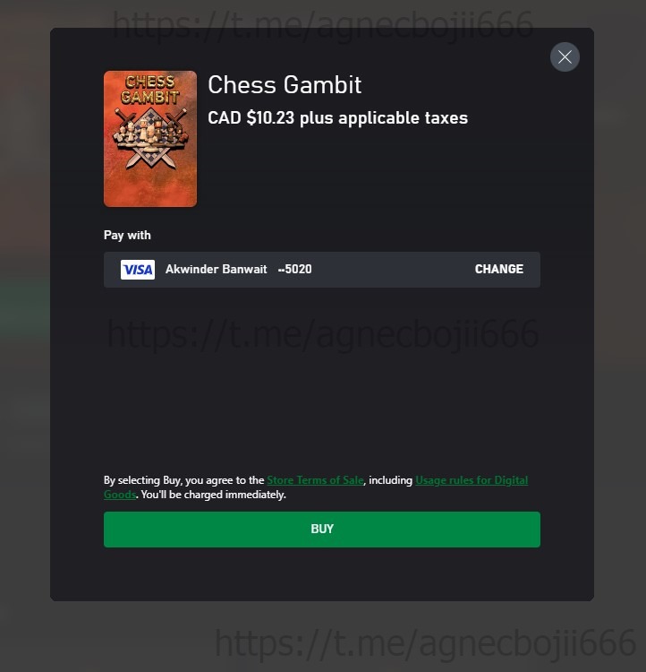Image resolution: width=646 pixels, height=672 pixels.
Task: Click the By selecting Buy agreement text
Action: click(x=184, y=480)
